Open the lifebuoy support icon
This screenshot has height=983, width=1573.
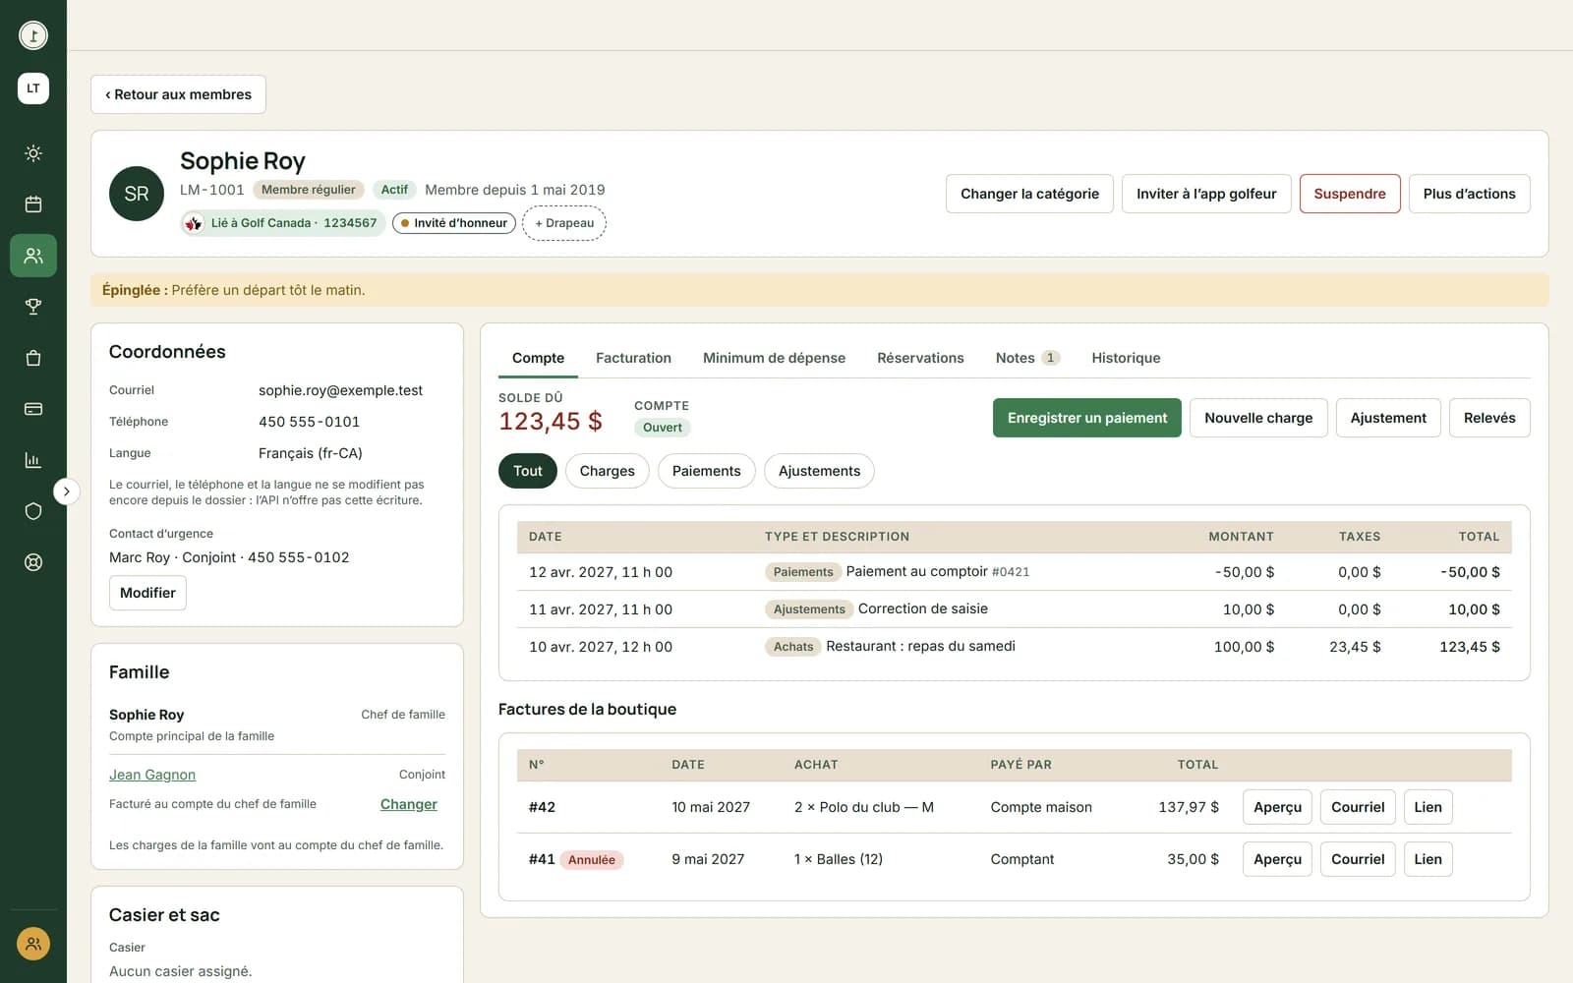coord(33,562)
